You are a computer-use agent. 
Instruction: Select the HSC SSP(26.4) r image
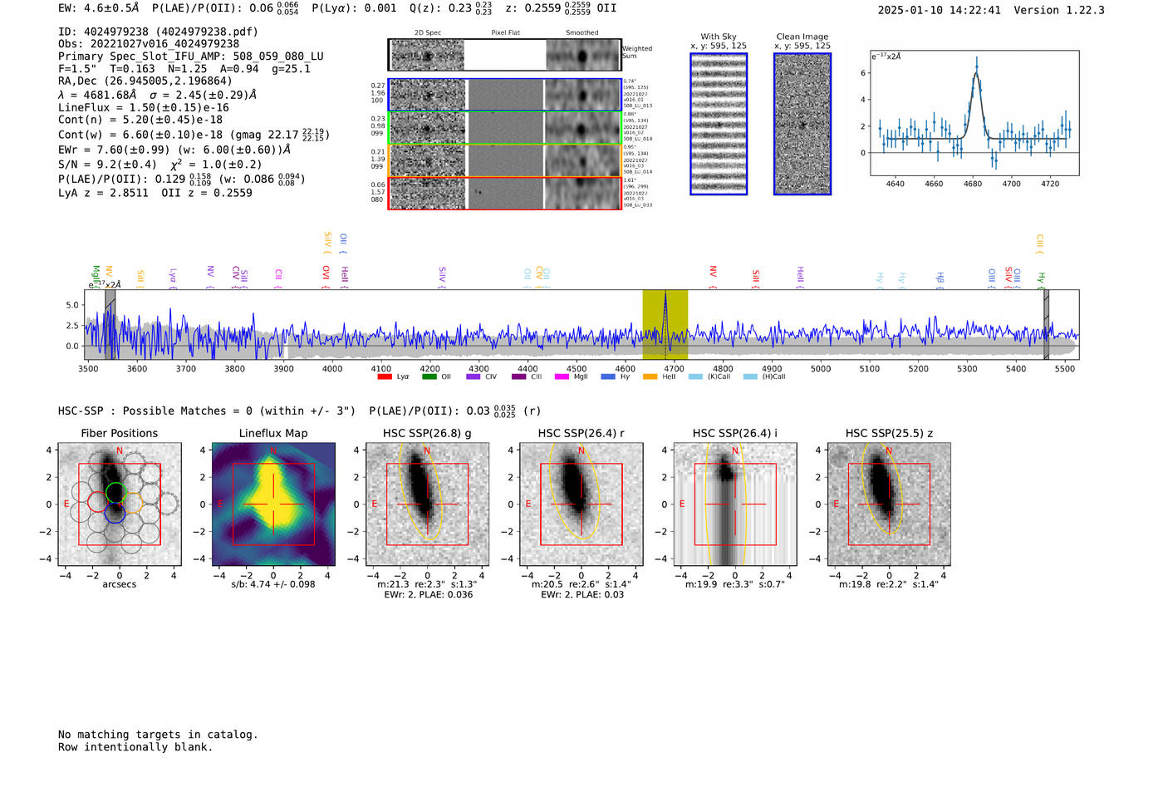click(581, 504)
